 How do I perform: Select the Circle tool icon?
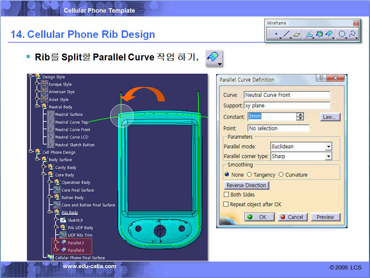click(x=342, y=34)
